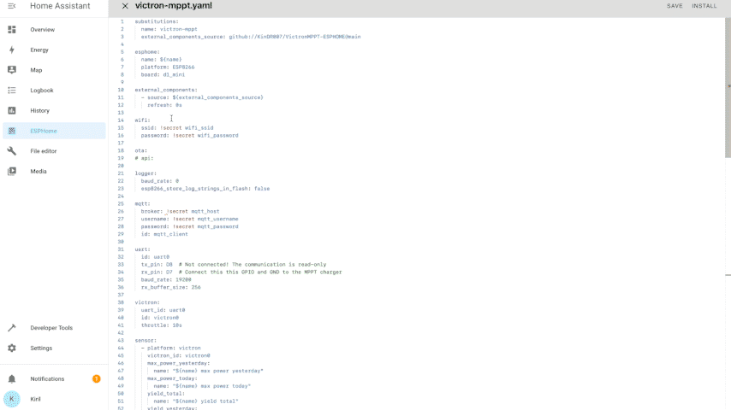Image resolution: width=731 pixels, height=410 pixels.
Task: Click the 'refresh: 0s' line
Action: point(164,105)
